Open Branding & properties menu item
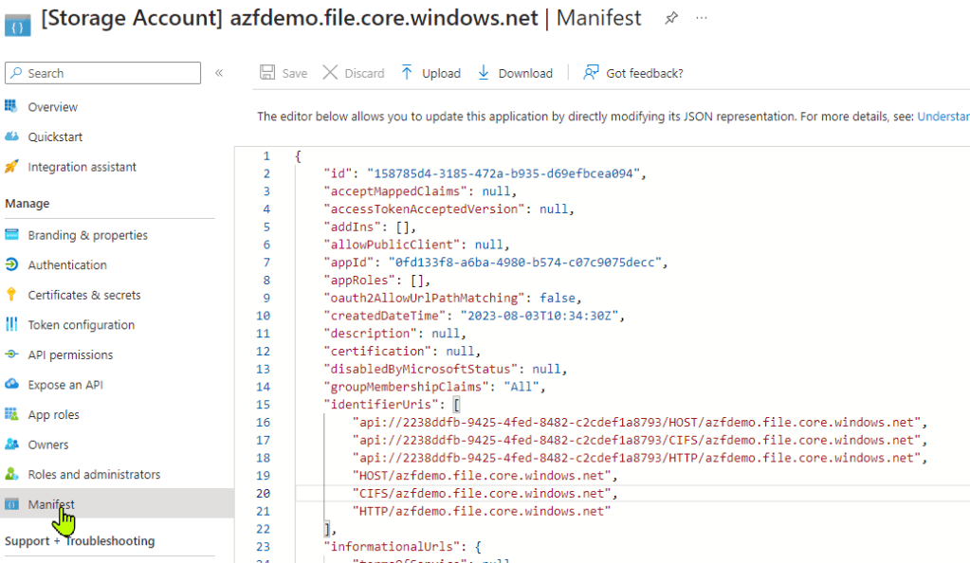The height and width of the screenshot is (563, 970). pyautogui.click(x=87, y=235)
